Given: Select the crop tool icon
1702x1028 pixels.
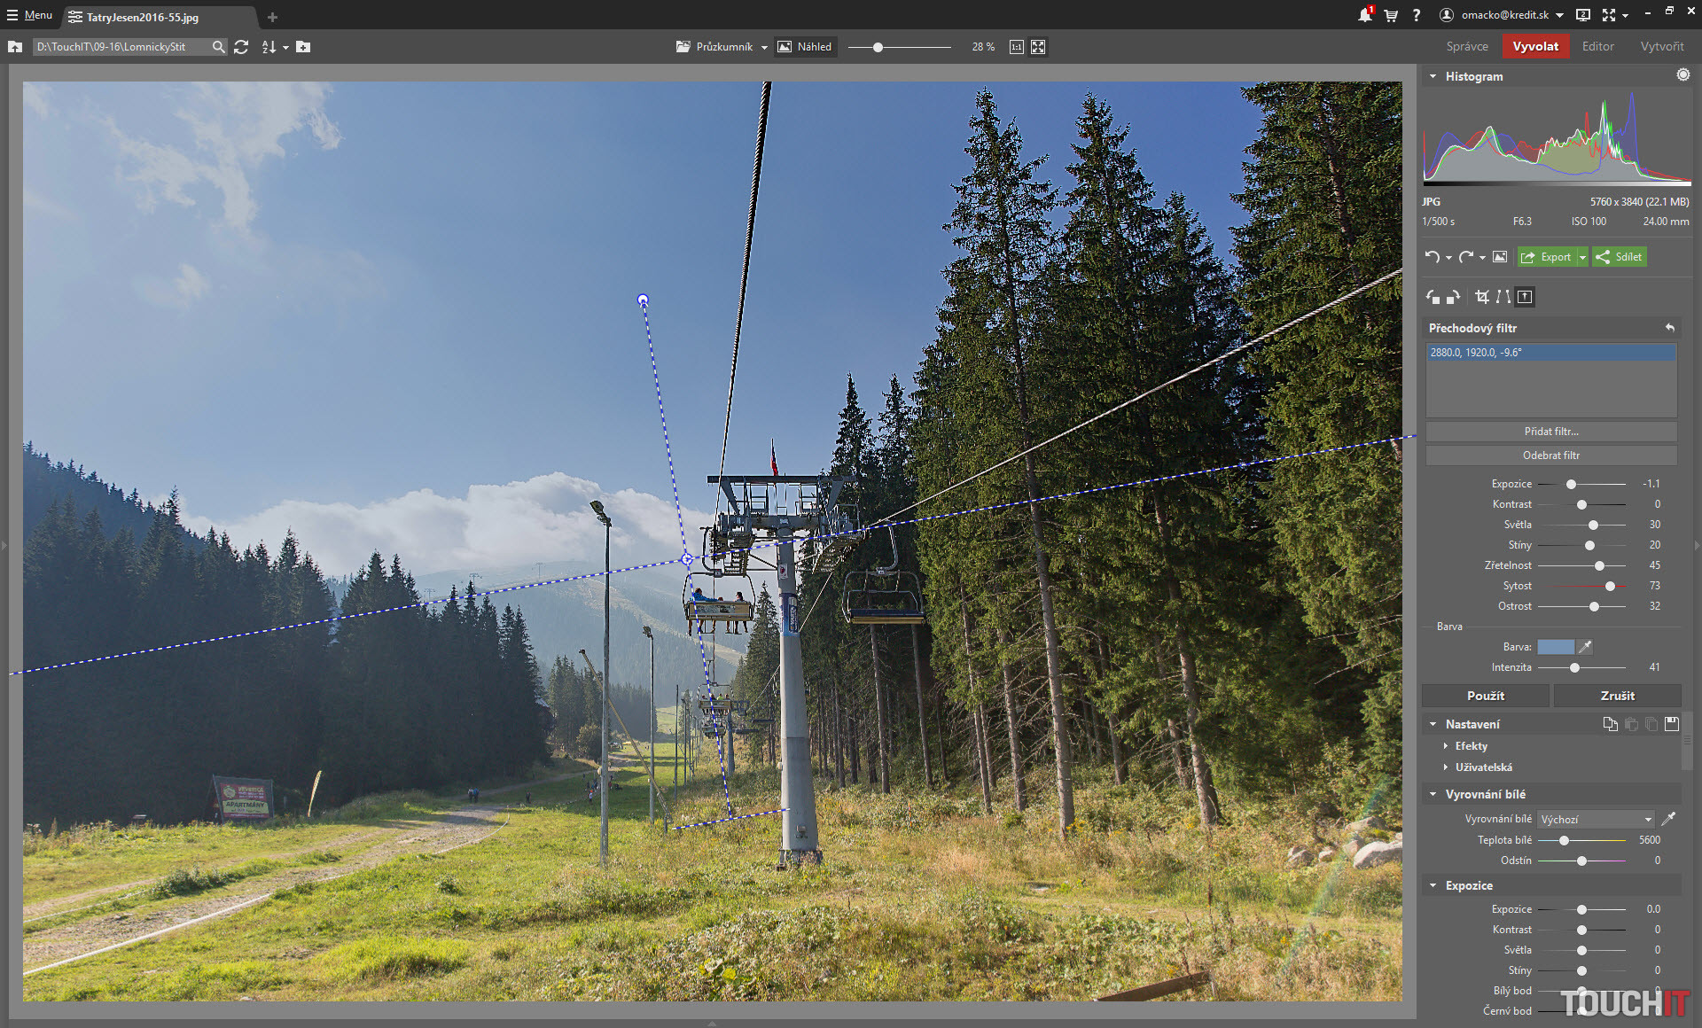Looking at the screenshot, I should click(x=1481, y=297).
